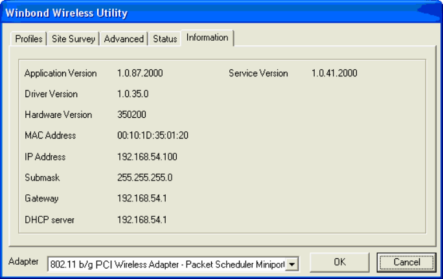Click the Adapter label
Viewport: 443px width, 279px height.
tap(23, 262)
